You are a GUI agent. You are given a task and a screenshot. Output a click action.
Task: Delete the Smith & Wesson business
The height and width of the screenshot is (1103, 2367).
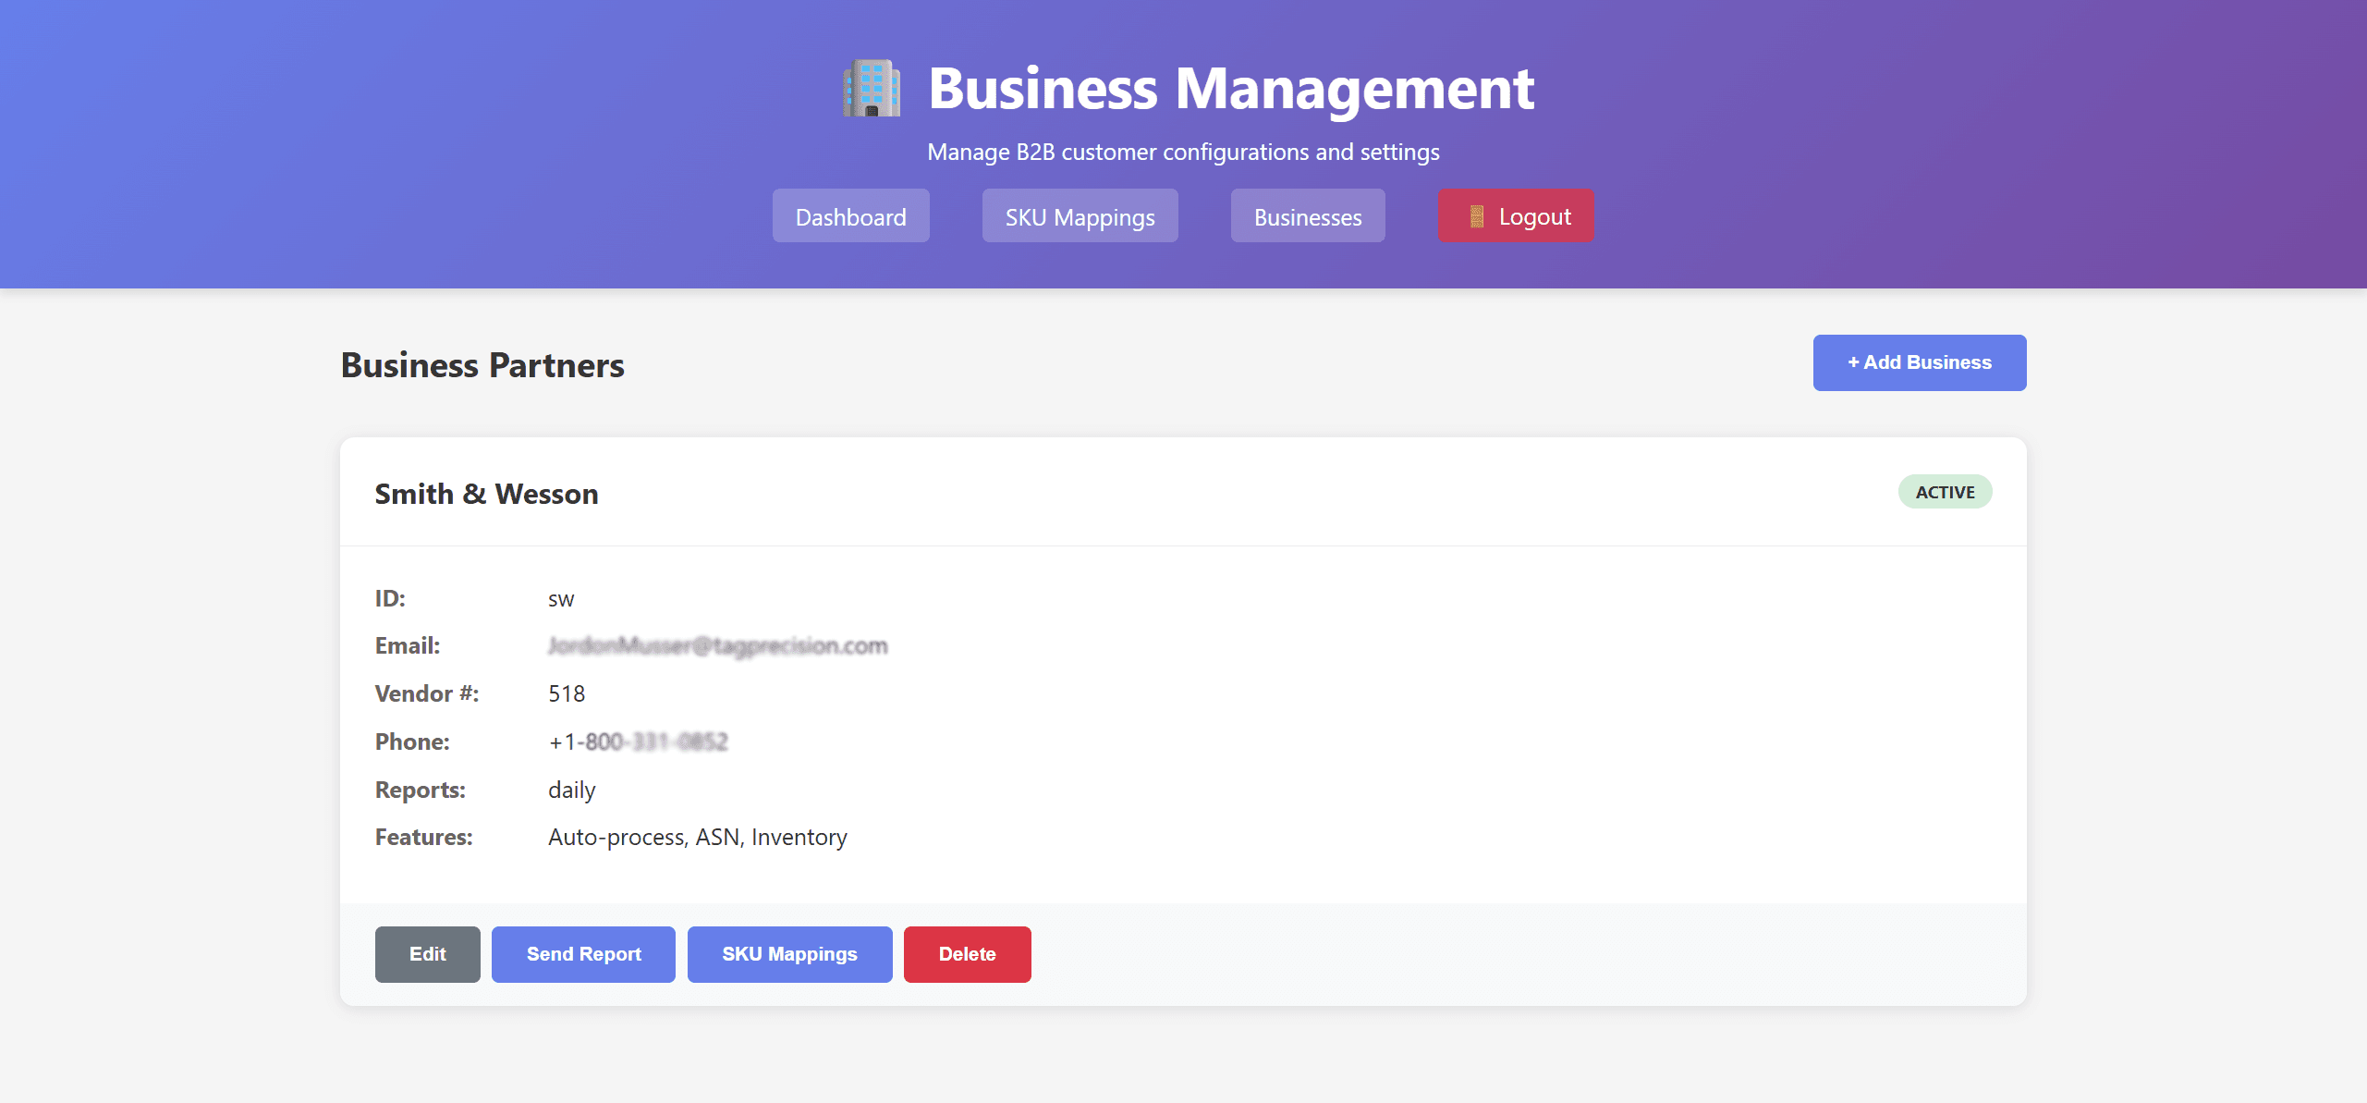click(967, 954)
